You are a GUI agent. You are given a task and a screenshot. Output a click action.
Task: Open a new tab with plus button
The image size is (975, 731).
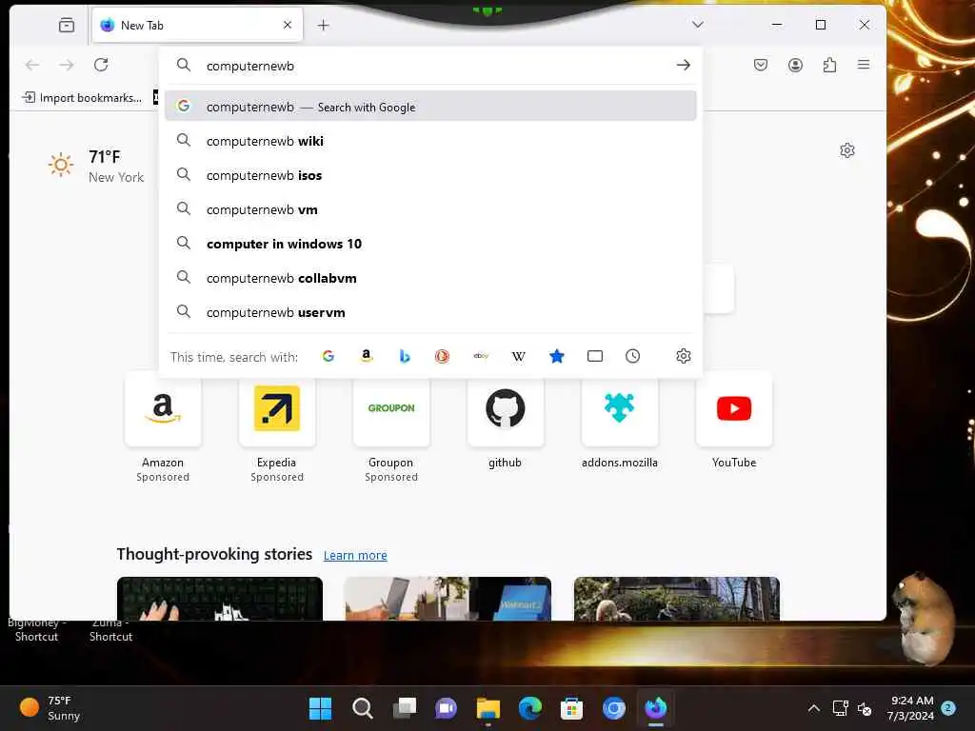click(324, 25)
